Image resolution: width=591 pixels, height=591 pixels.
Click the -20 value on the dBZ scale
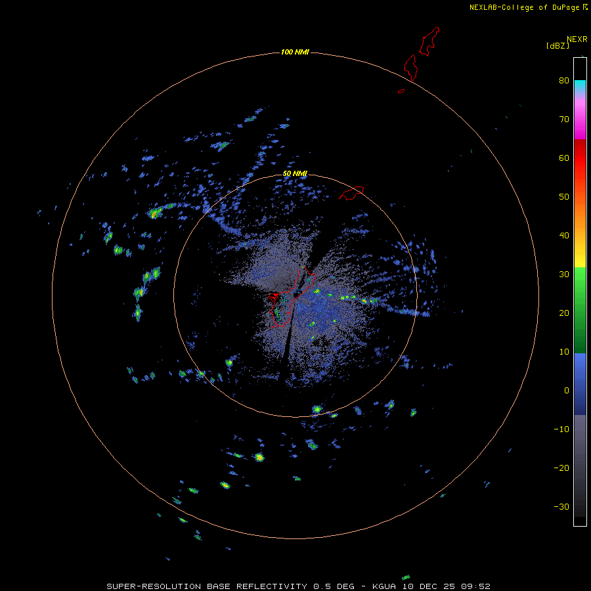click(x=561, y=468)
